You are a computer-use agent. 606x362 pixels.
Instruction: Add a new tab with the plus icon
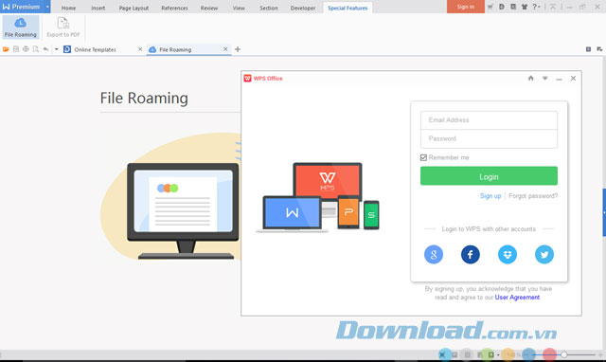coord(238,49)
